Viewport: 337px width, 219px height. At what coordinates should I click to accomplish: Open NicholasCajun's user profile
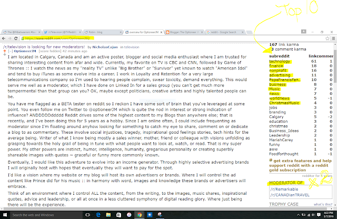[x=105, y=47]
